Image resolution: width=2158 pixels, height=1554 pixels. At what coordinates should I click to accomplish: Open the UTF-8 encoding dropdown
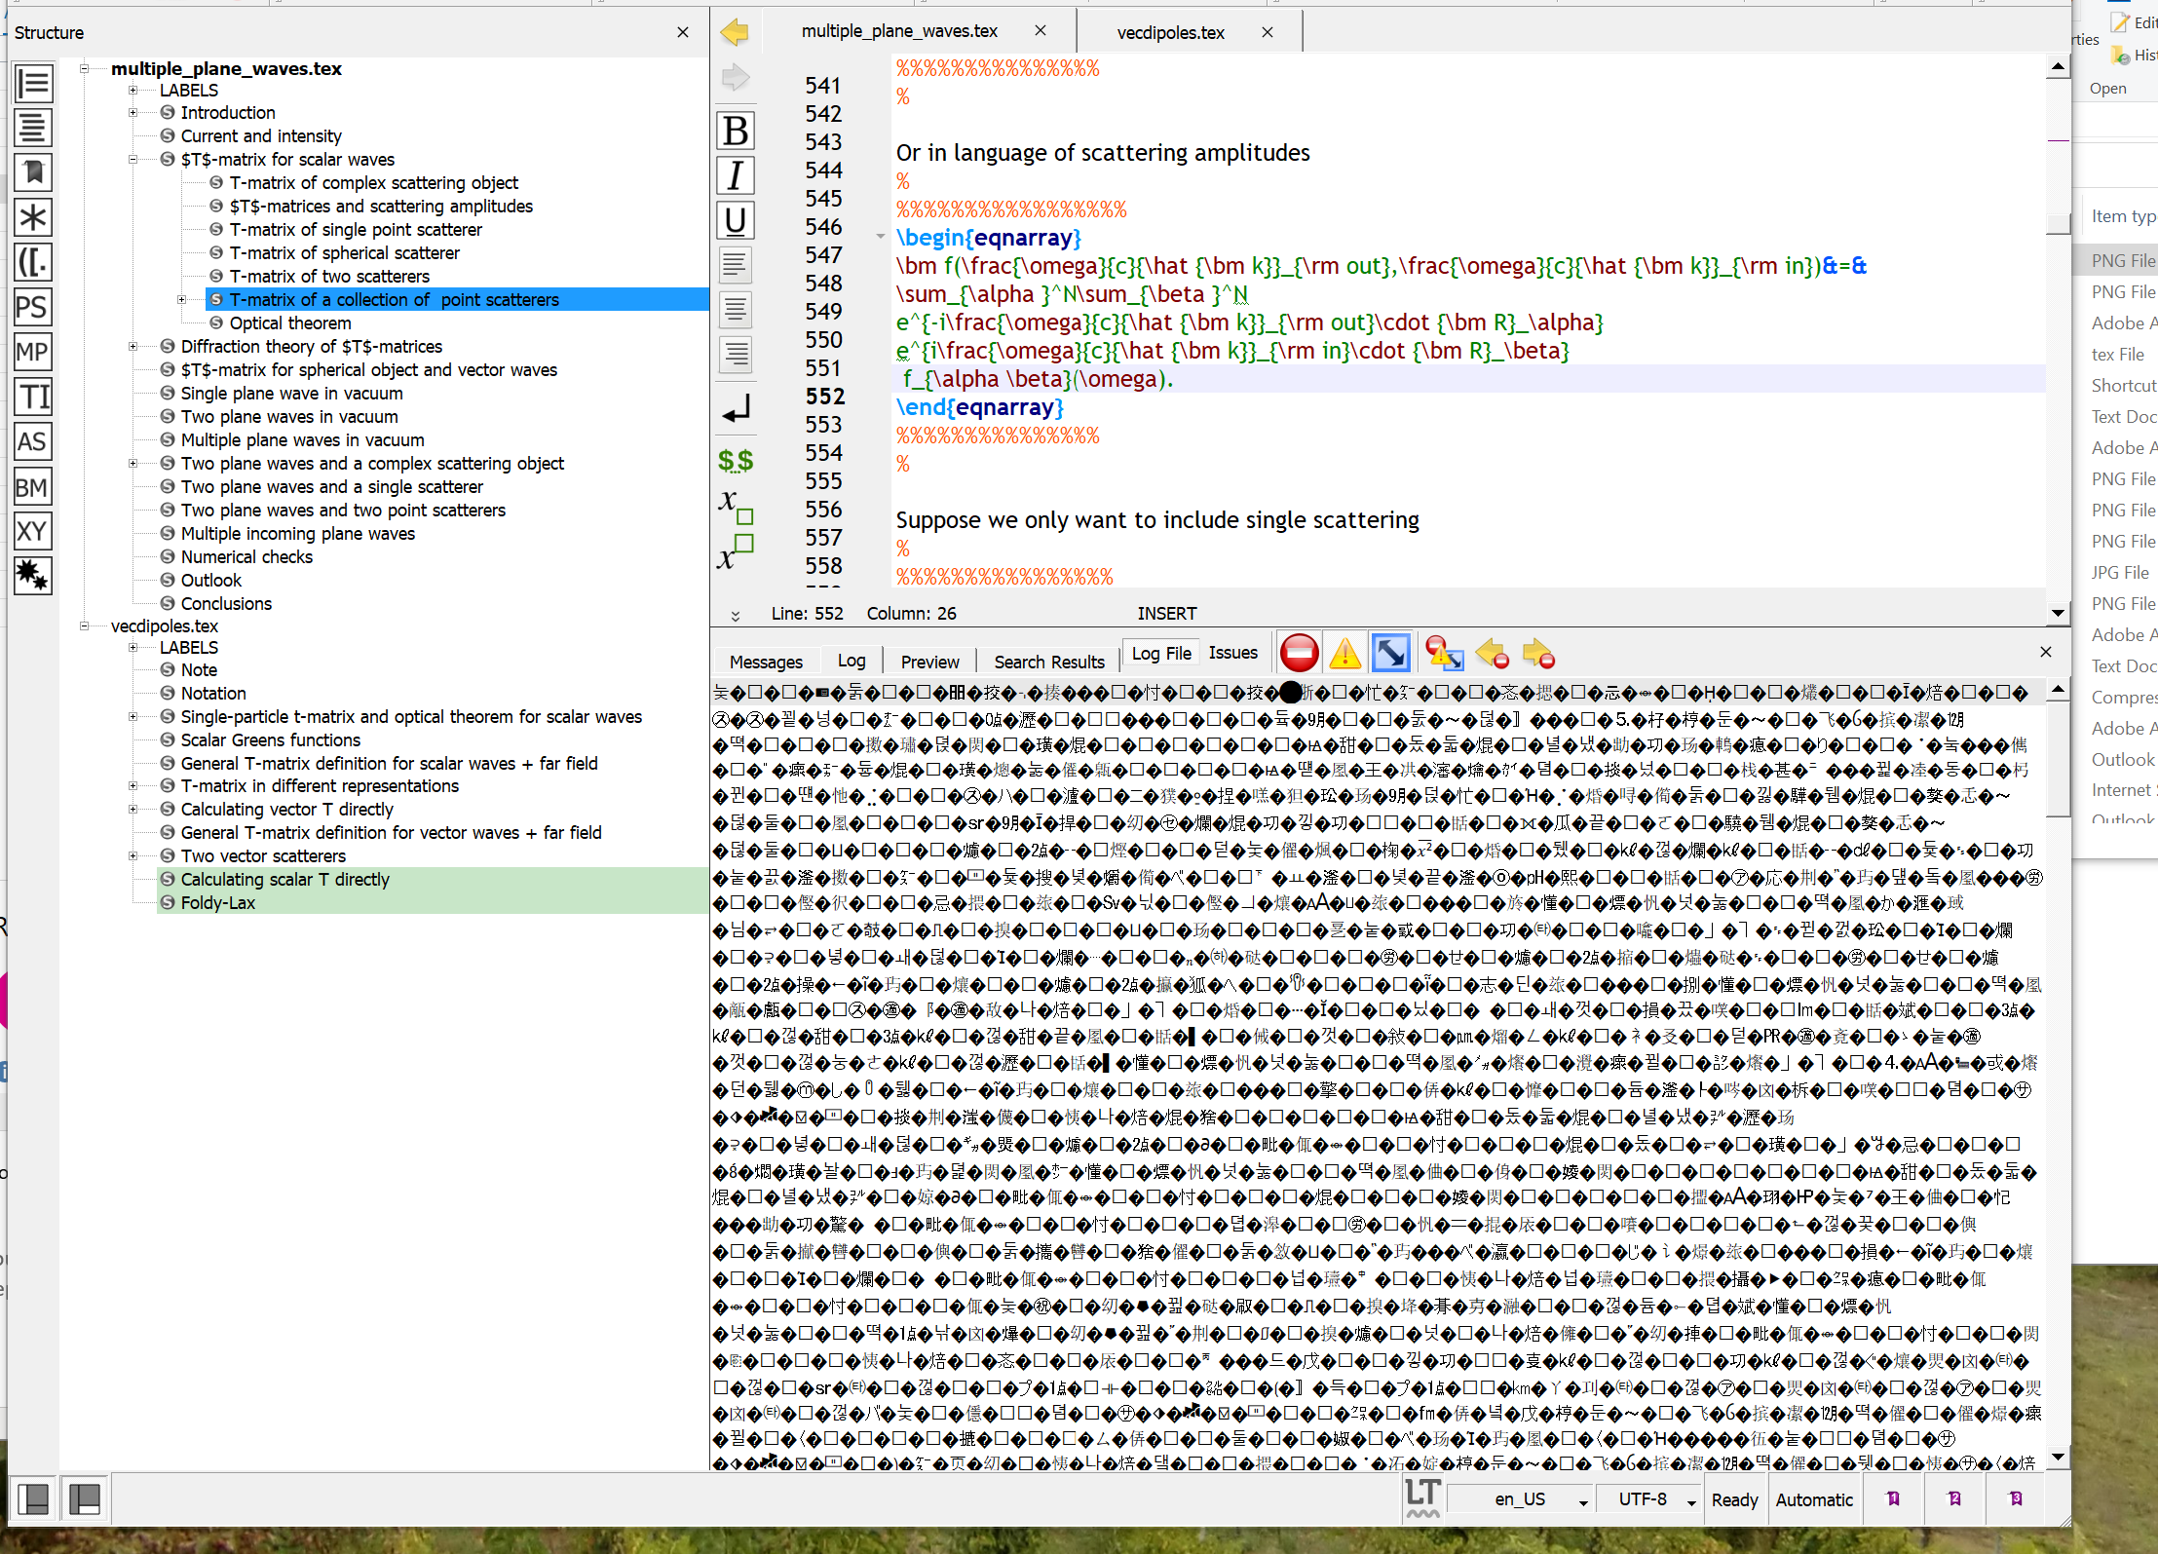[x=1648, y=1499]
